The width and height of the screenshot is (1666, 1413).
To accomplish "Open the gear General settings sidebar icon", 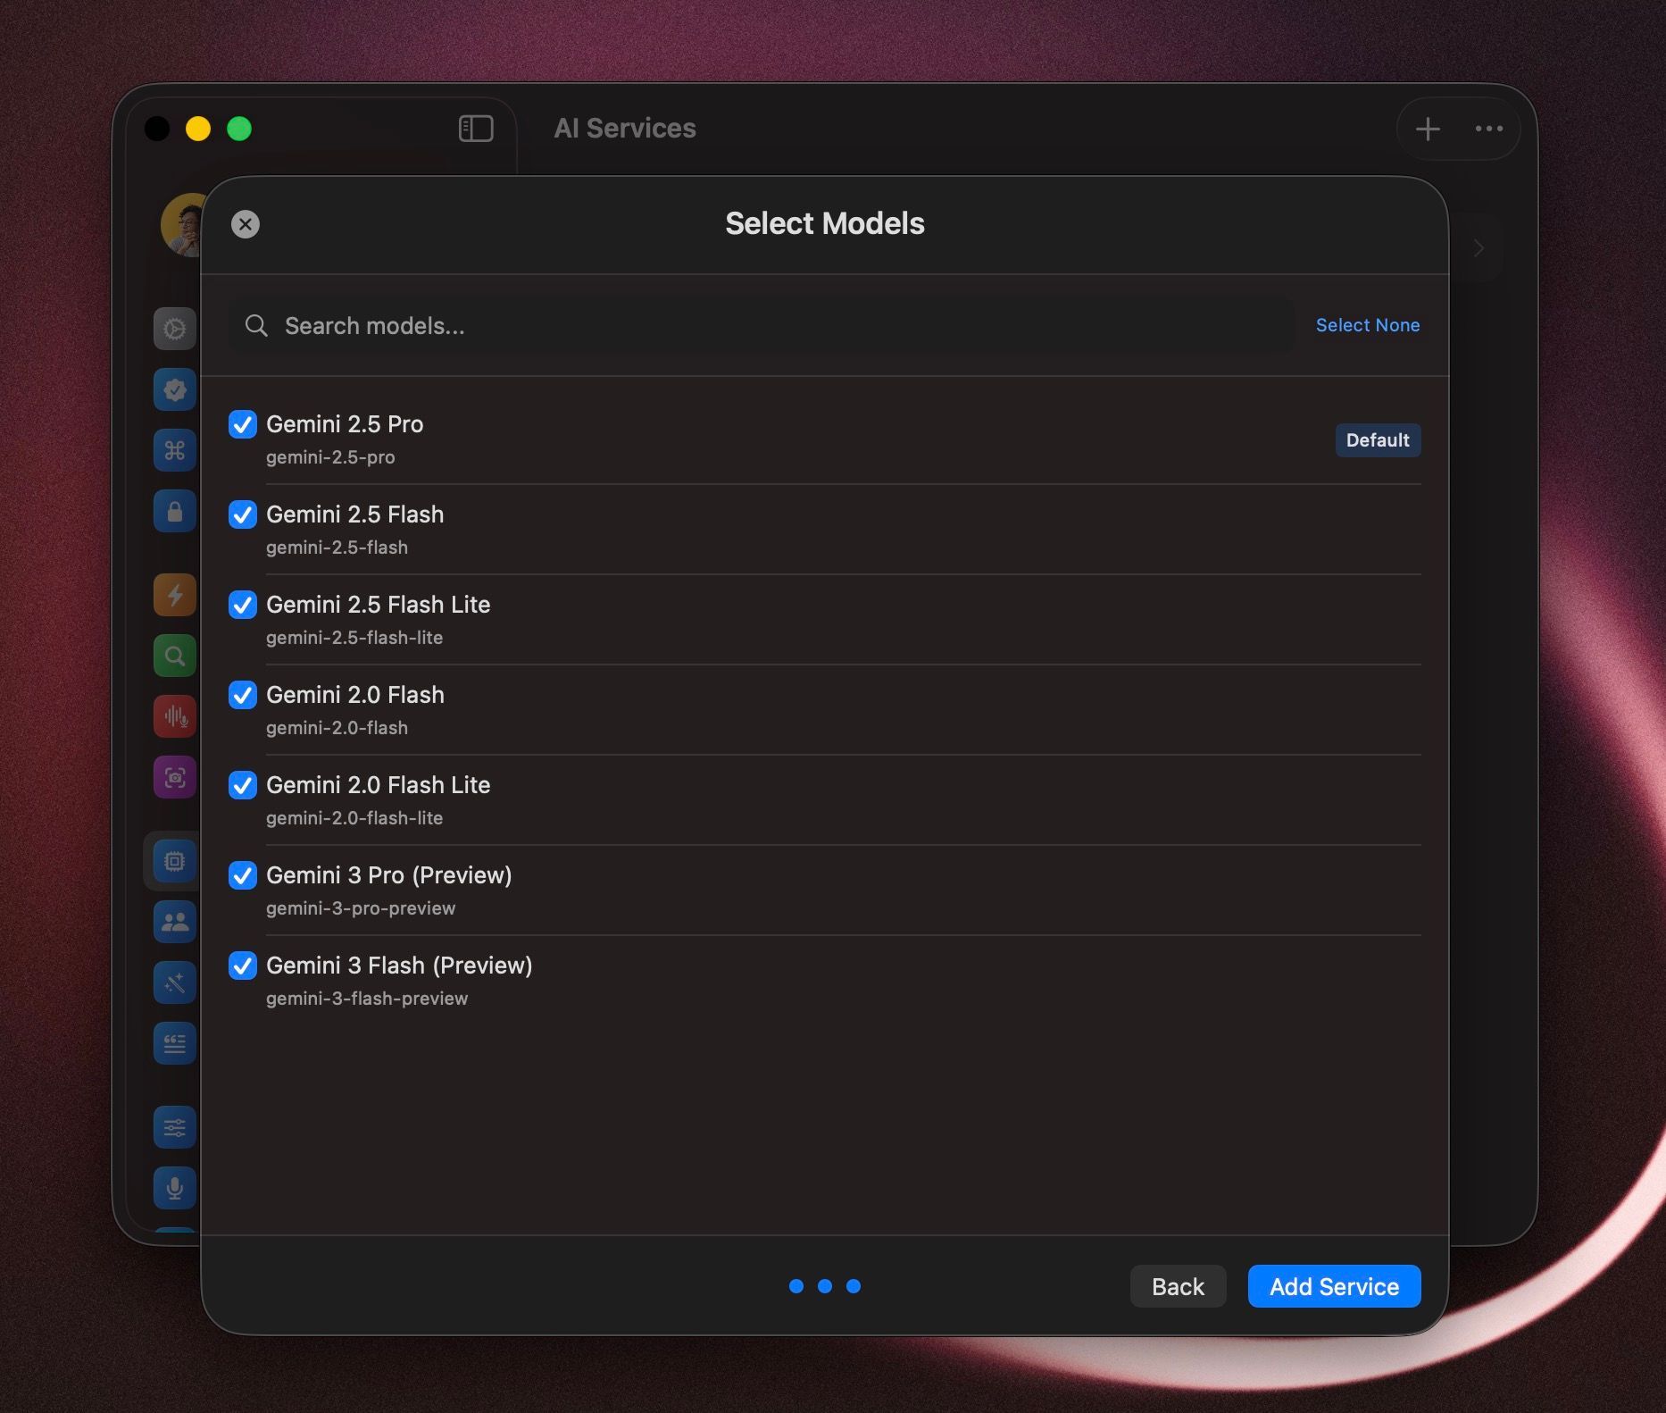I will [175, 329].
